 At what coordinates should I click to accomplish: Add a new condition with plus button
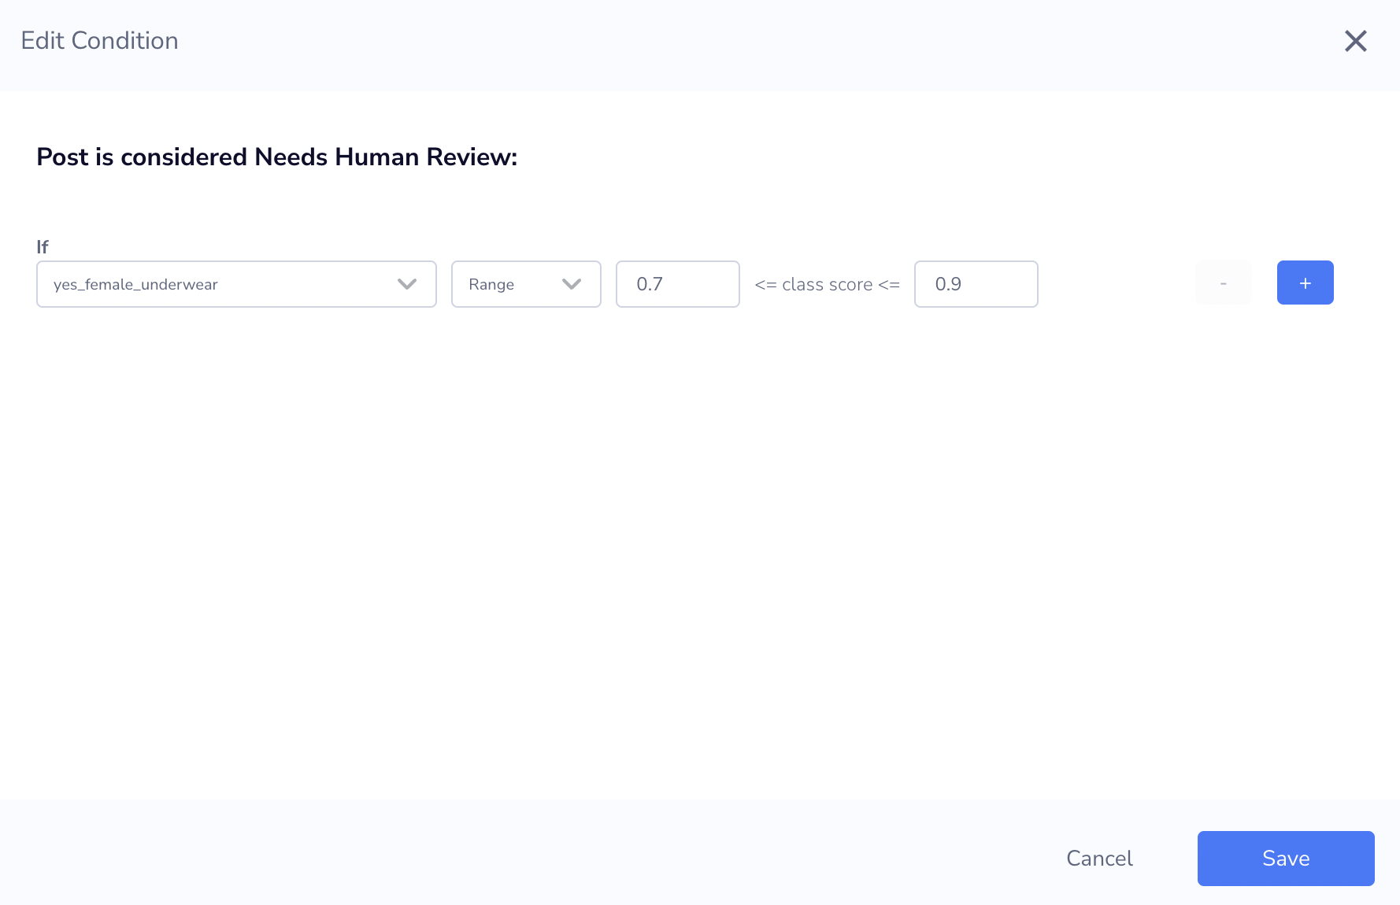click(x=1305, y=283)
